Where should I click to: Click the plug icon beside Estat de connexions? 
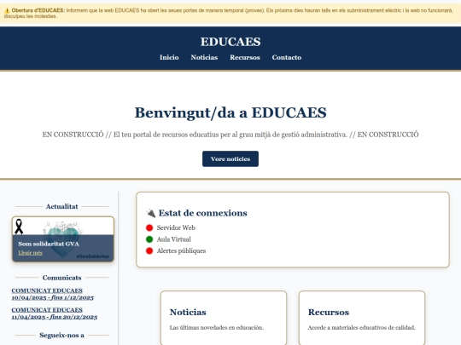(151, 213)
